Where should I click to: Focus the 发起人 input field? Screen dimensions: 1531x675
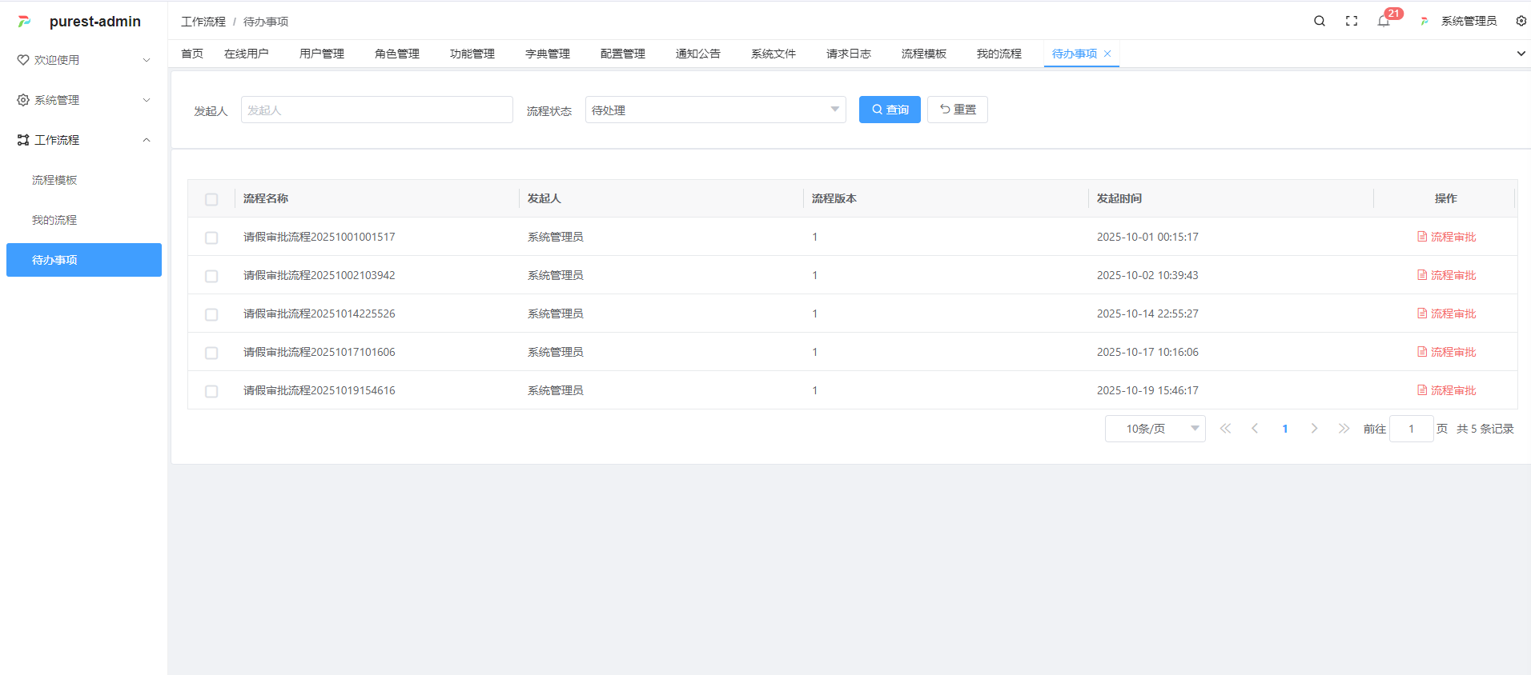376,110
